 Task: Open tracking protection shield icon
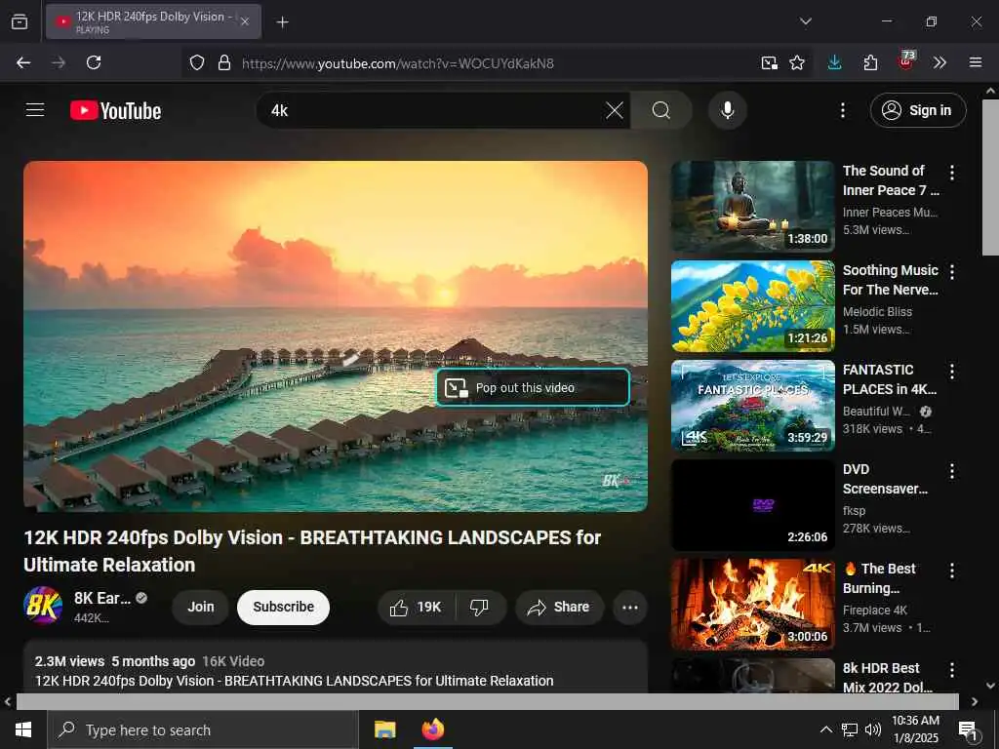197,62
